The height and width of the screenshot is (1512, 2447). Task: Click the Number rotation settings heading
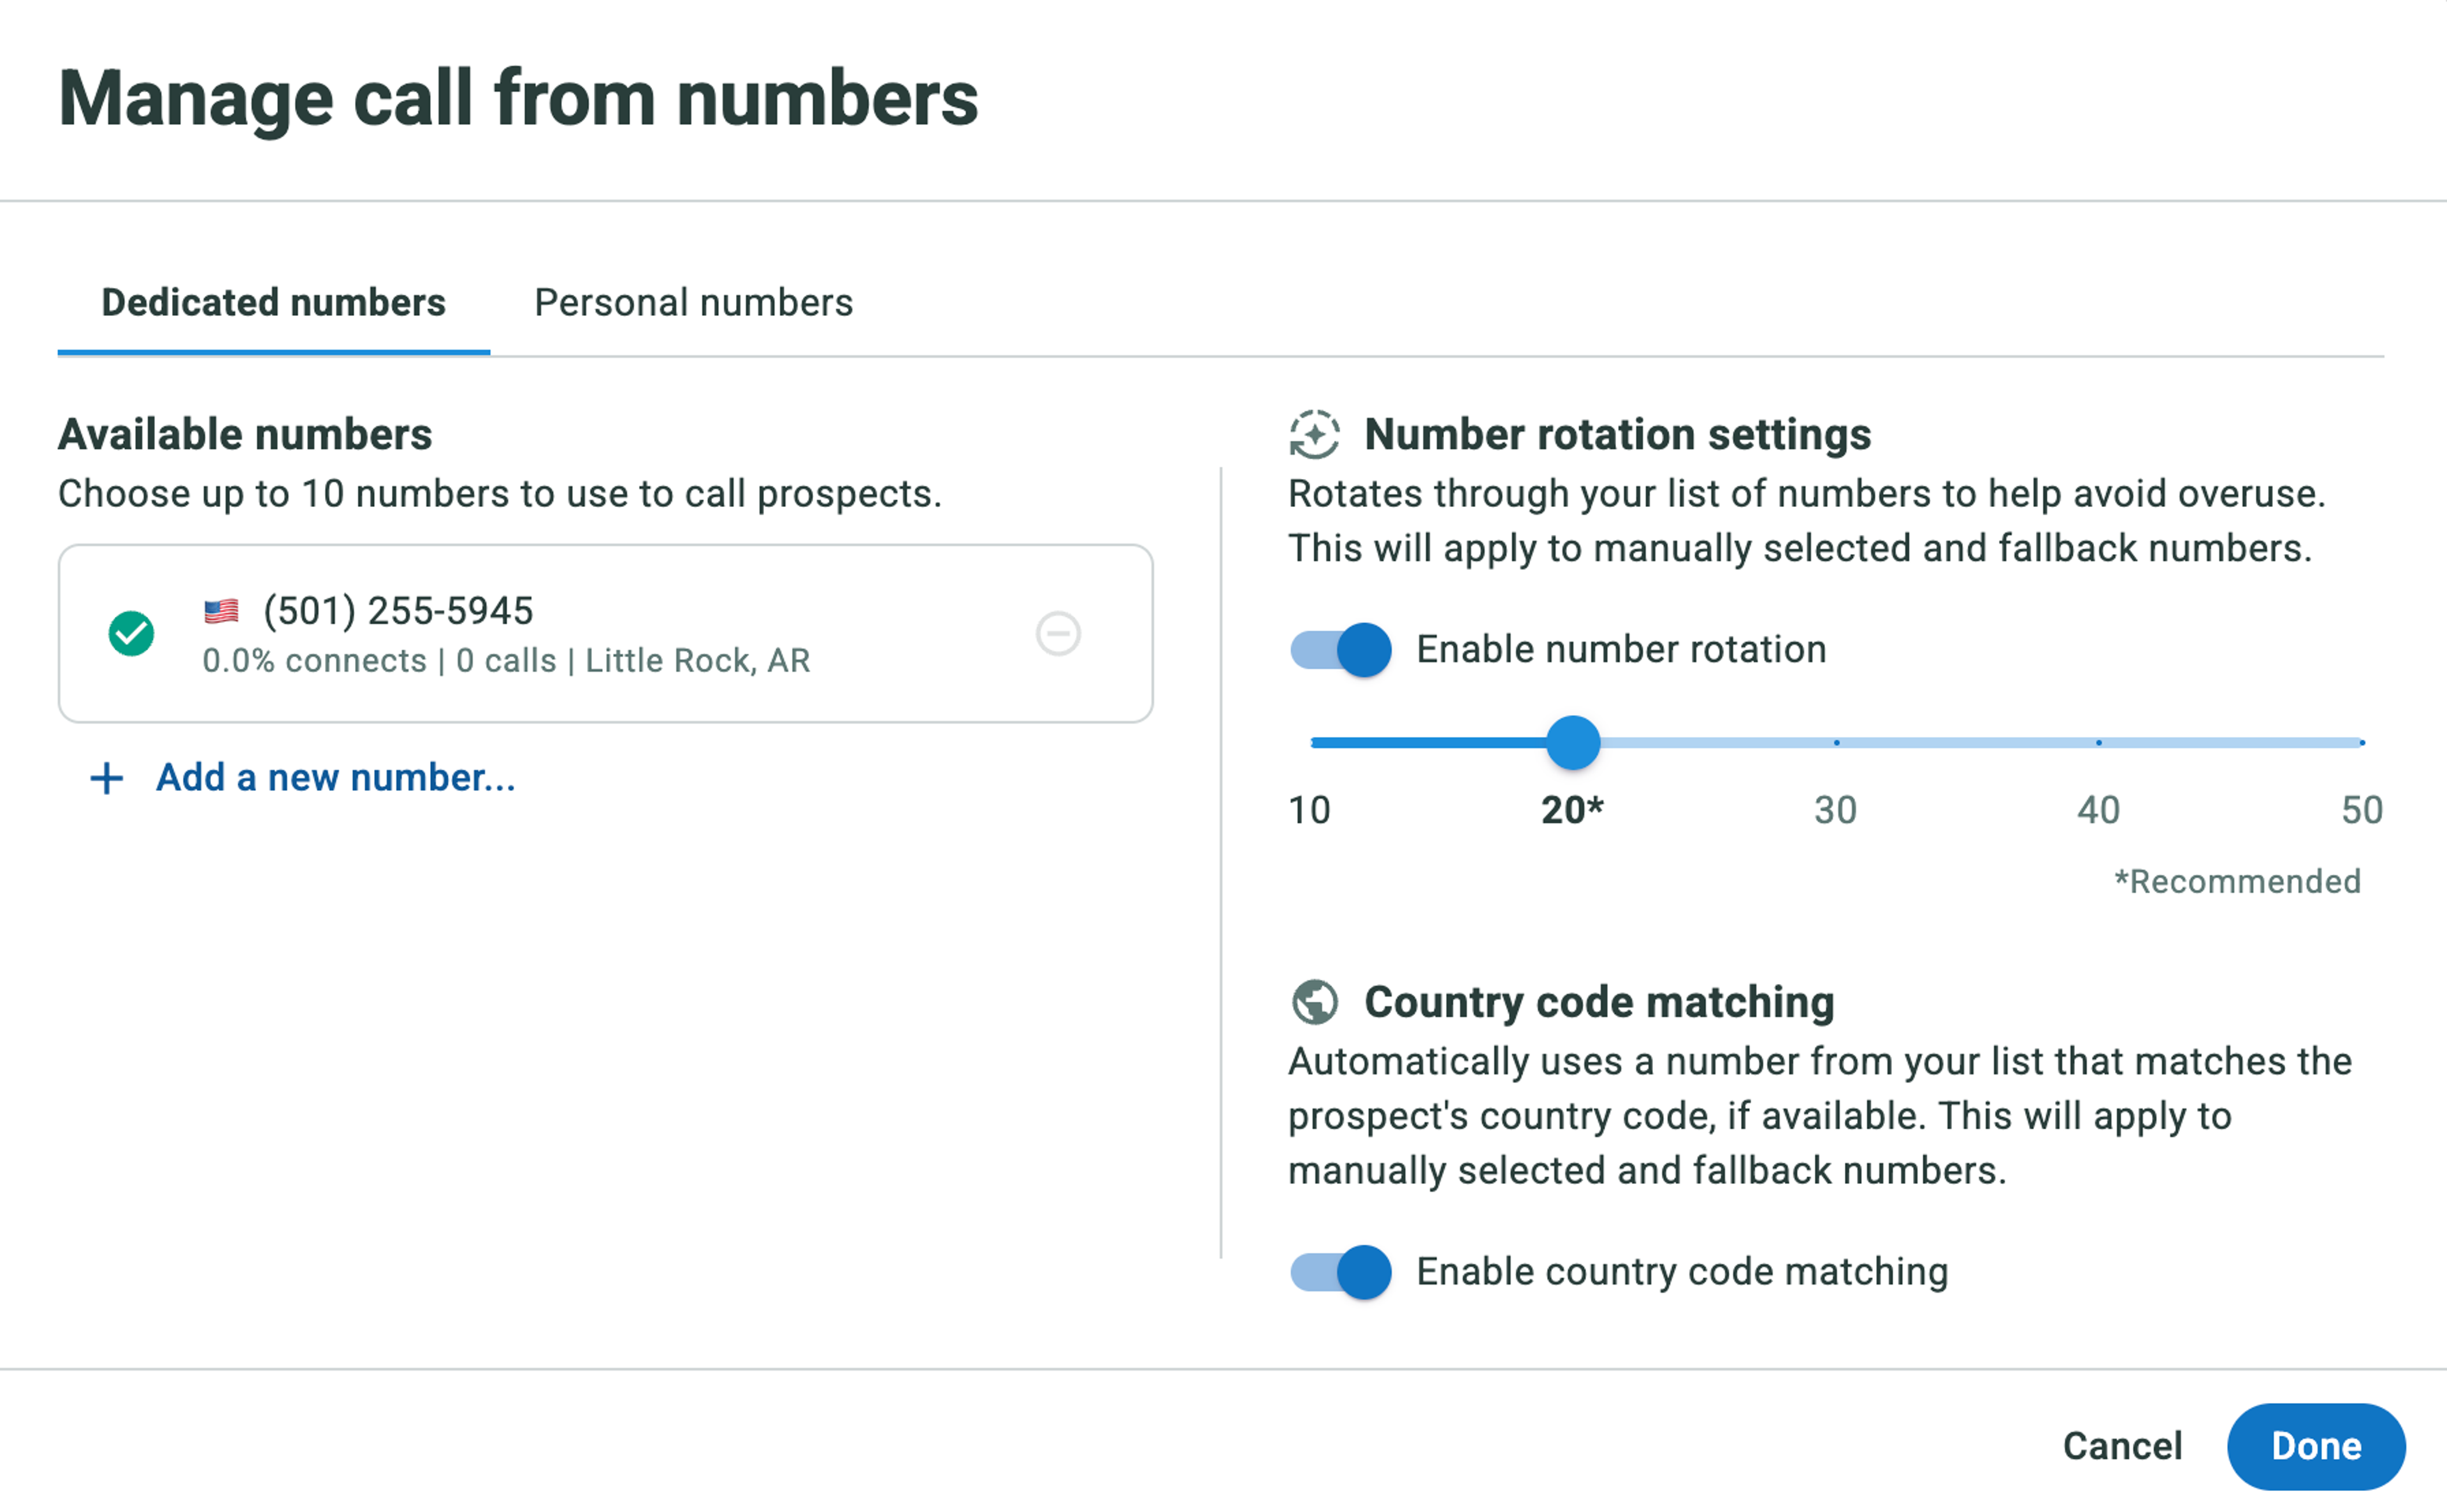click(1618, 434)
